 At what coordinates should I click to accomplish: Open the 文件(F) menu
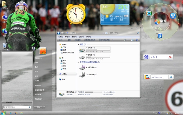click(x=60, y=37)
